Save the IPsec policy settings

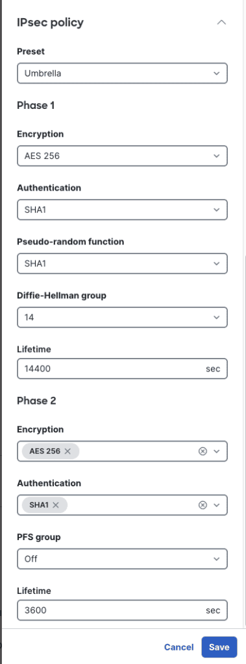pos(219,647)
